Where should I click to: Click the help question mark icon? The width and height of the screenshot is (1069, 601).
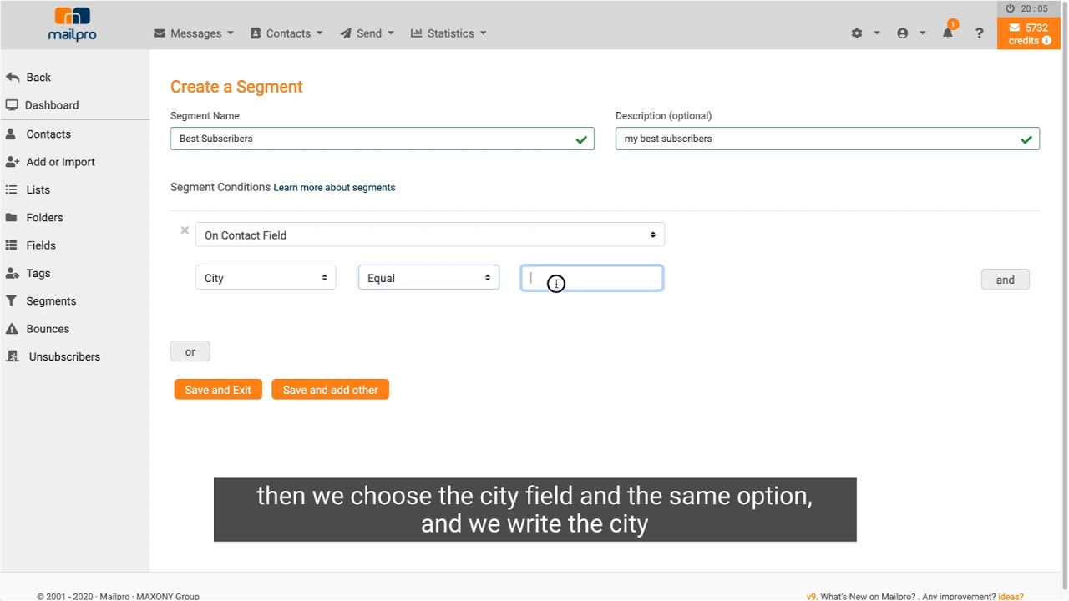pos(980,33)
